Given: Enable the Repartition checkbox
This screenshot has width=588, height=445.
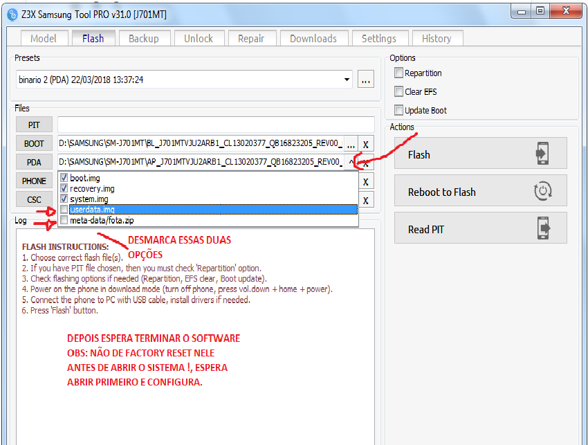Looking at the screenshot, I should click(398, 73).
